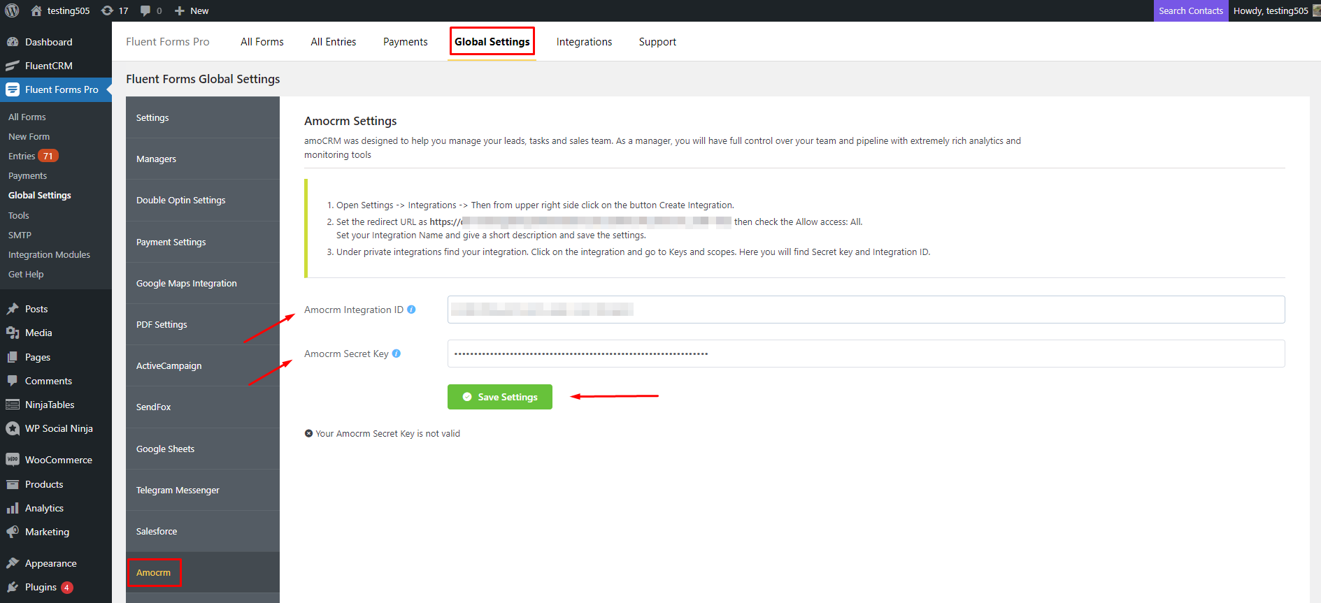Image resolution: width=1321 pixels, height=603 pixels.
Task: Select Managers in the settings panel
Action: (203, 159)
